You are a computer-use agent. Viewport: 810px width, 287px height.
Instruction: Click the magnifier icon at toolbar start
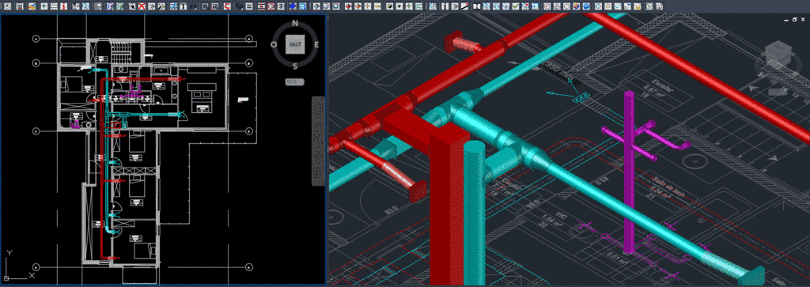pos(7,6)
